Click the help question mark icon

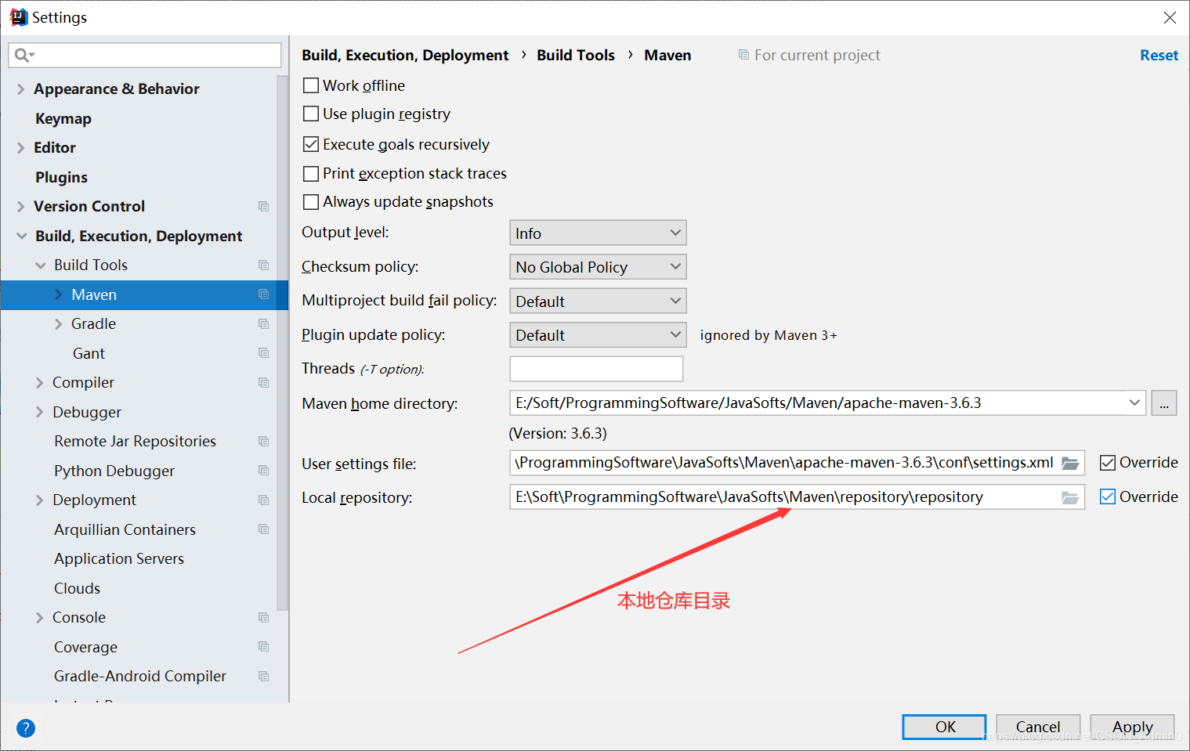26,728
